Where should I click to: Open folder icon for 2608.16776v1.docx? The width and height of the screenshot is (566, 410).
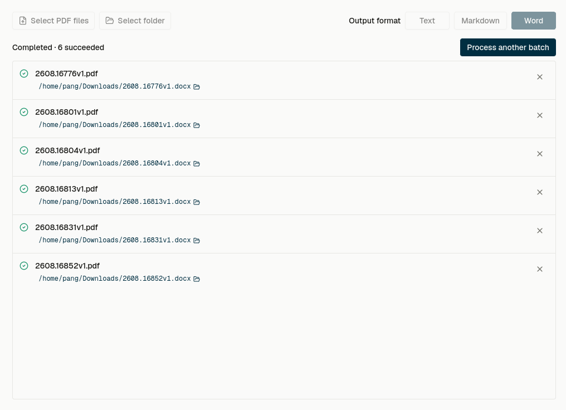[x=197, y=86]
